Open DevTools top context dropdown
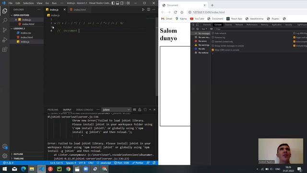 point(204,29)
